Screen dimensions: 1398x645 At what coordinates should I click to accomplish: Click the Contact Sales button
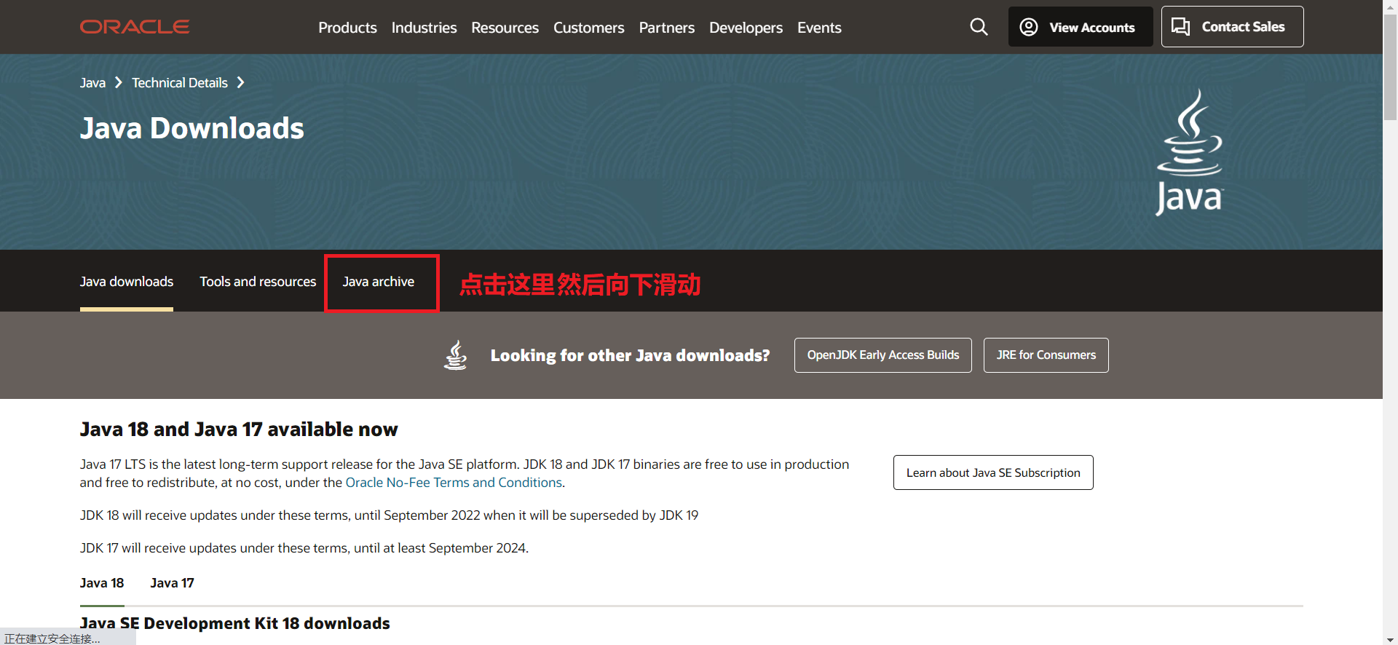(1232, 27)
